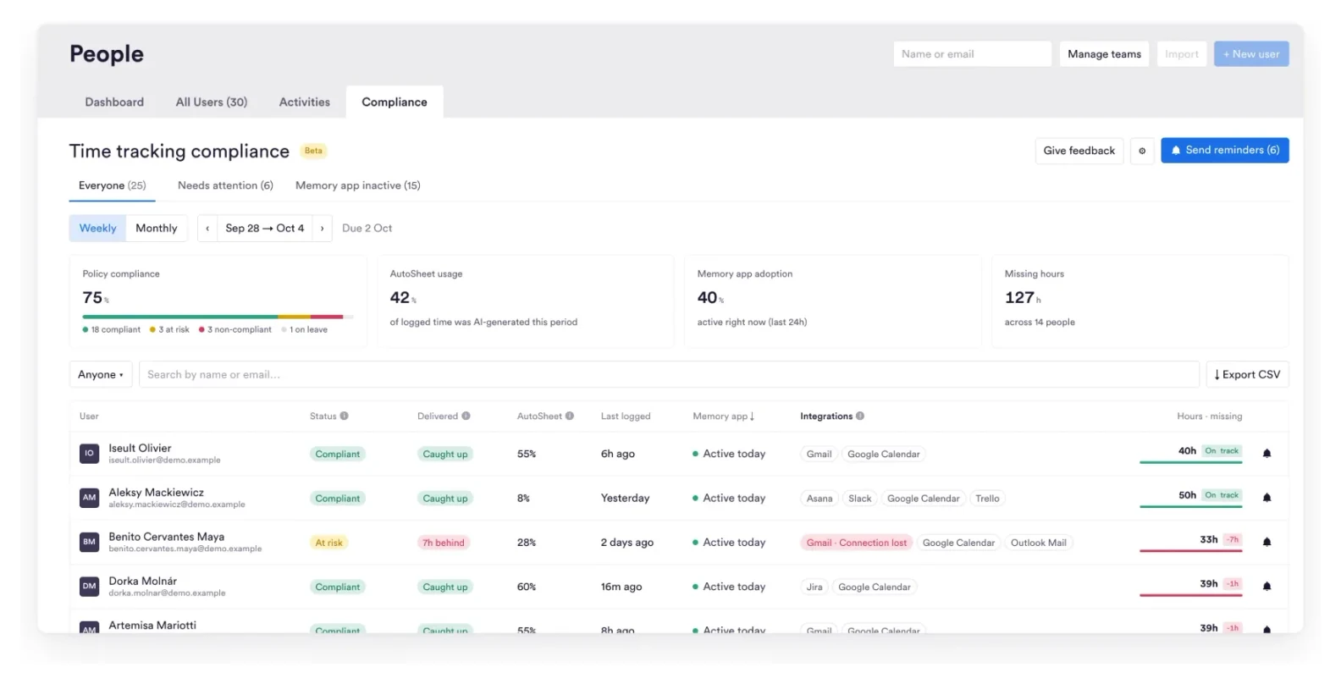This screenshot has height=684, width=1341.
Task: Click the Search by name or email field
Action: [669, 374]
